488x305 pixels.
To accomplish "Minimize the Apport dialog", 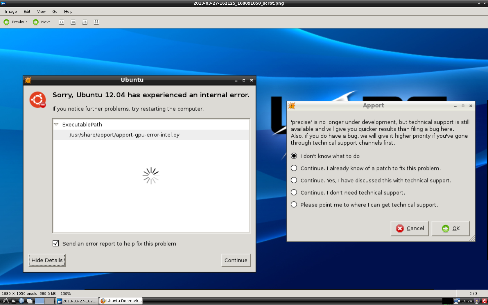I will [455, 106].
